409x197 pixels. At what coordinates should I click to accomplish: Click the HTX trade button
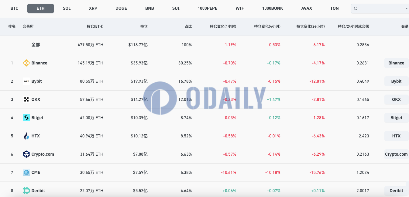point(397,136)
